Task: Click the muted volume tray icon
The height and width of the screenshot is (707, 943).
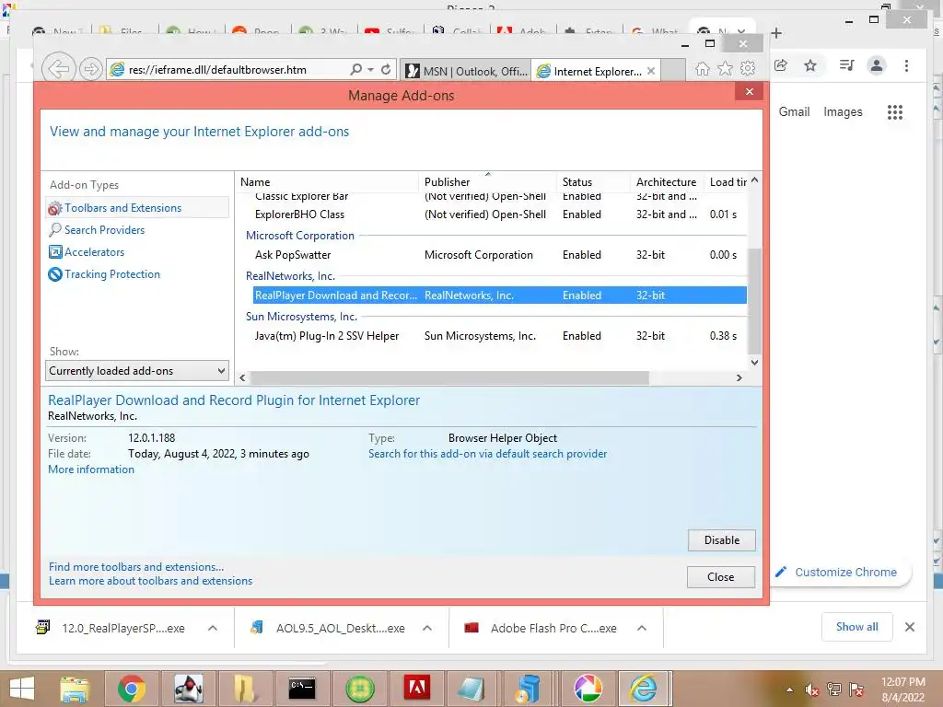Action: point(812,690)
